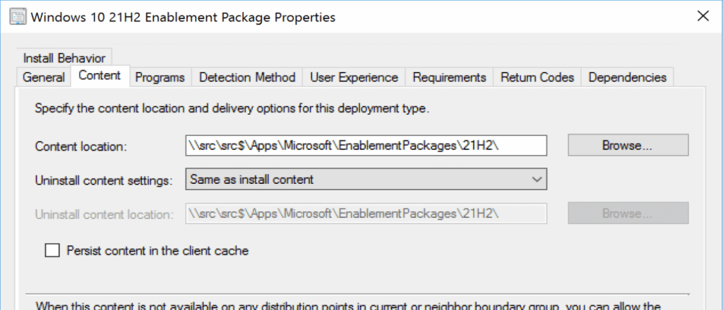View the Requirements tab

(x=449, y=77)
